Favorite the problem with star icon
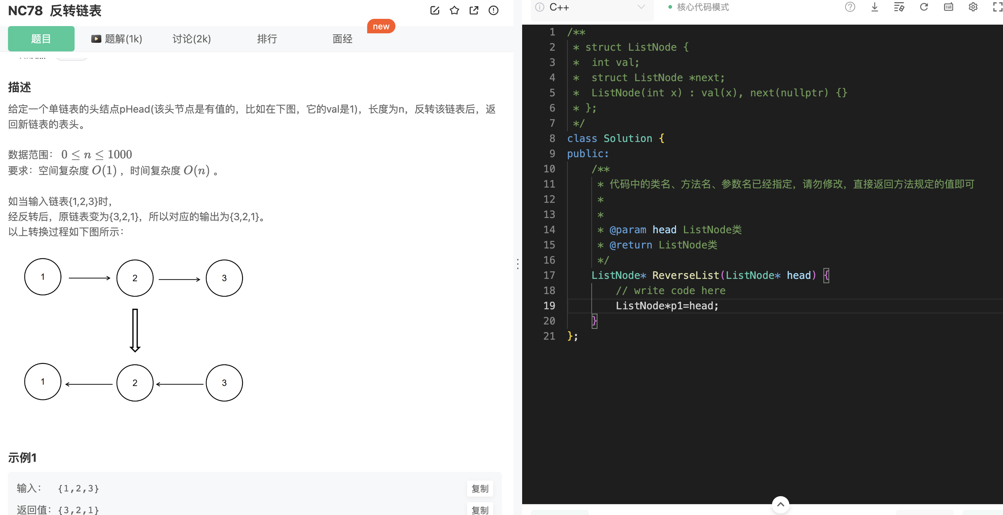This screenshot has width=1003, height=515. [454, 11]
